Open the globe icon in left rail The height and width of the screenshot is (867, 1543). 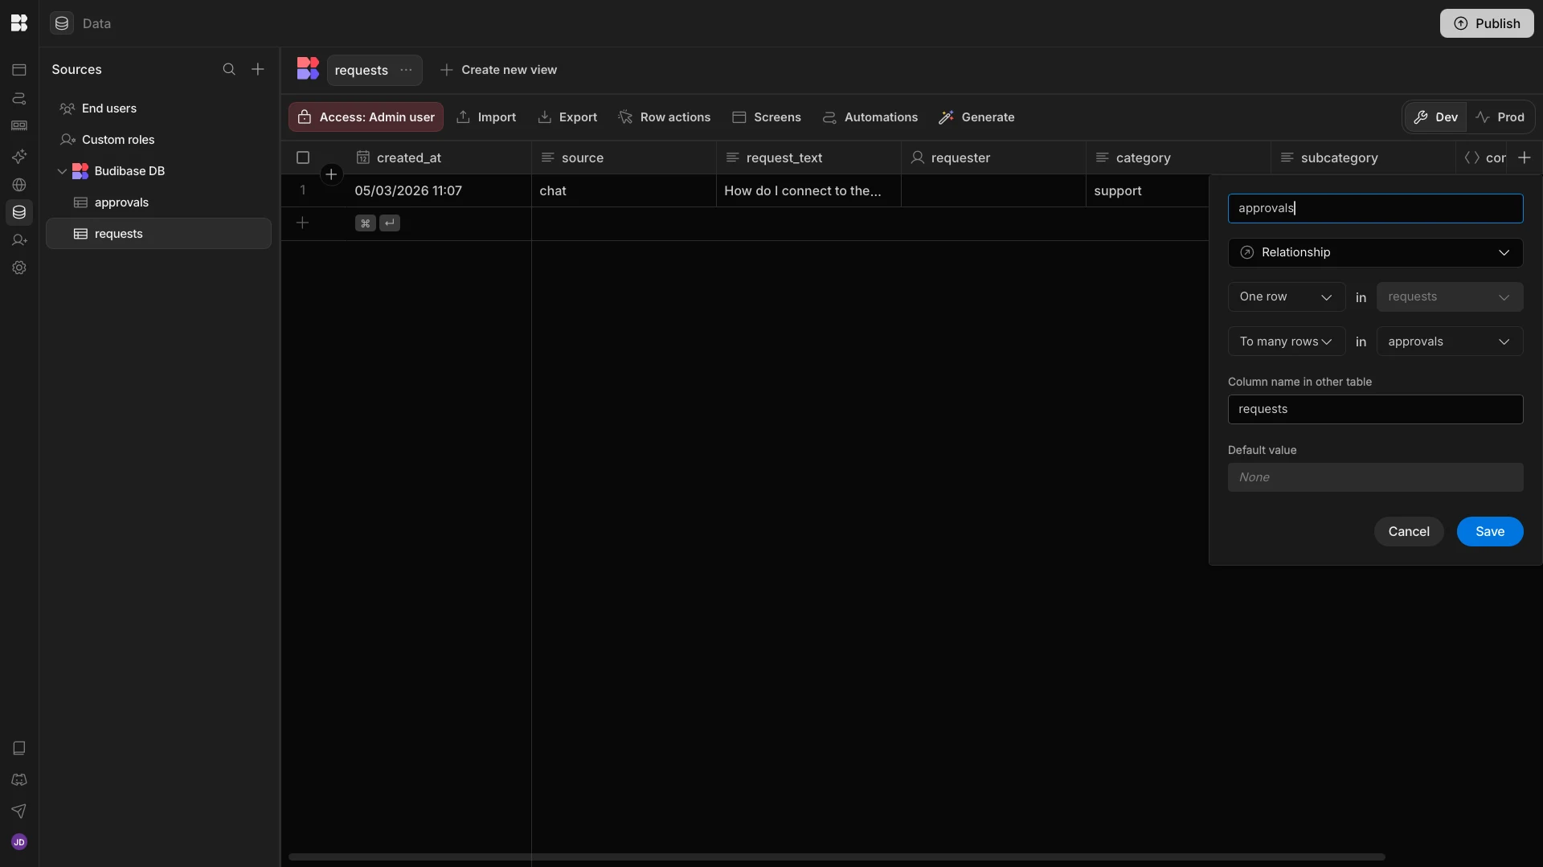point(19,185)
